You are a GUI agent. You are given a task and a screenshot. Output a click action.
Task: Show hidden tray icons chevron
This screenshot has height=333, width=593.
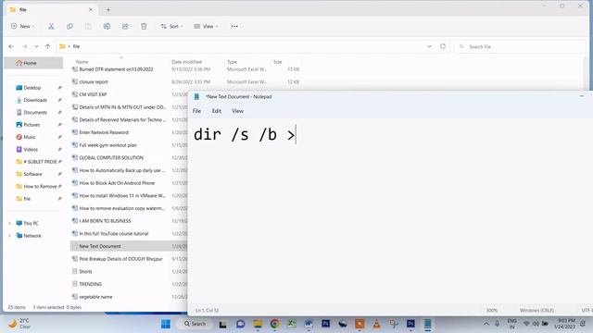(x=486, y=324)
